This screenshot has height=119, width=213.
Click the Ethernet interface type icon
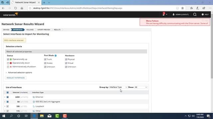click(x=34, y=97)
